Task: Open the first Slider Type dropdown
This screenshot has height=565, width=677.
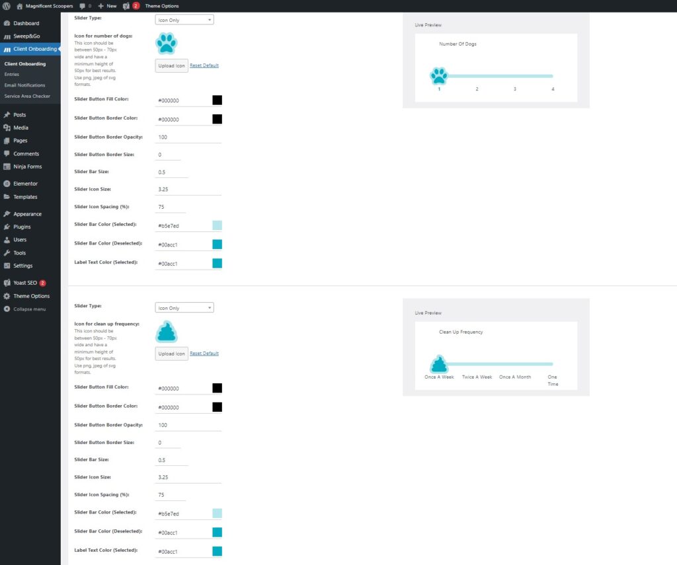Action: click(184, 20)
